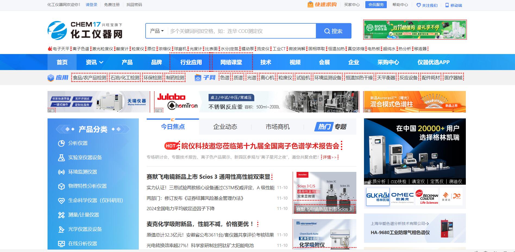Image resolution: width=515 pixels, height=252 pixels.
Task: Open the 帮助中心 link
Action: click(400, 5)
